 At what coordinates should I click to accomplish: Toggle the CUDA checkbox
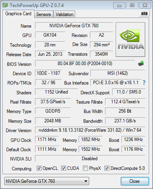click(63, 168)
